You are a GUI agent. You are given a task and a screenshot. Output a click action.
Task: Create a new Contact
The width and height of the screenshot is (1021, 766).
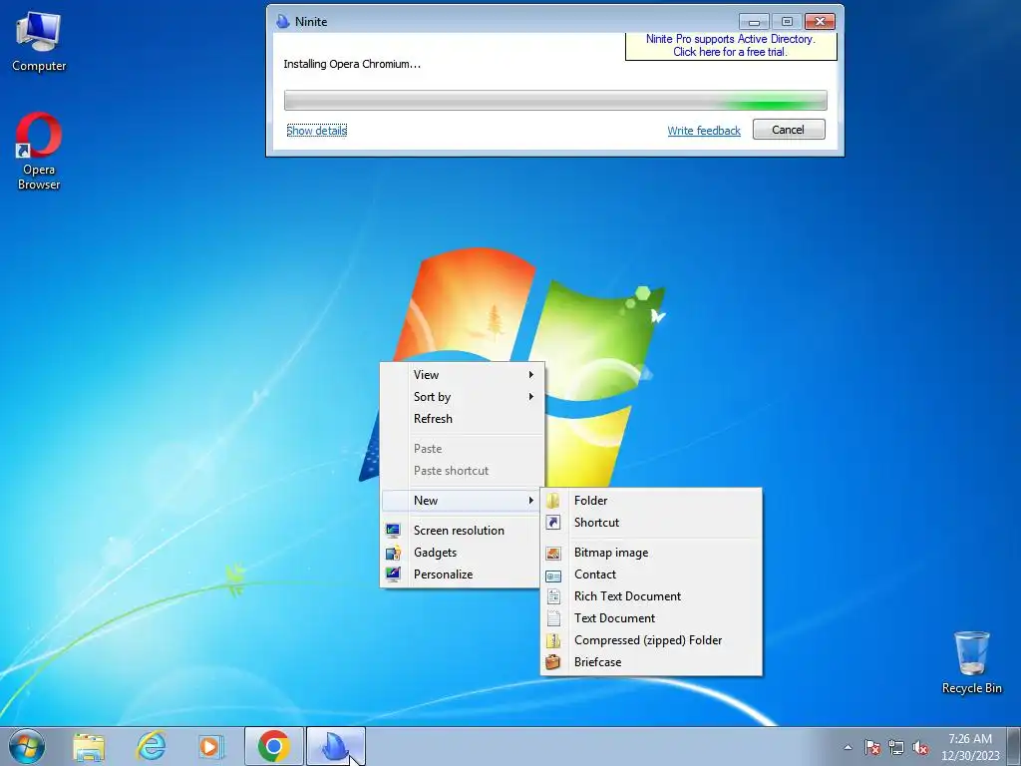[651, 574]
